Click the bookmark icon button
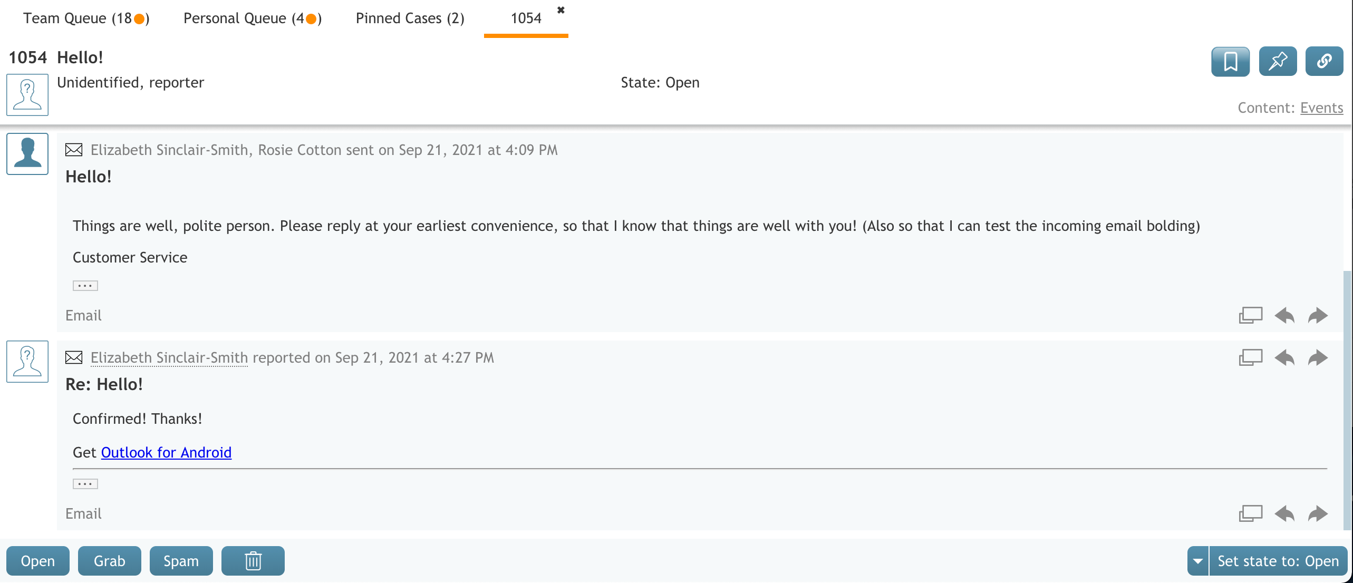Image resolution: width=1353 pixels, height=583 pixels. click(x=1230, y=62)
